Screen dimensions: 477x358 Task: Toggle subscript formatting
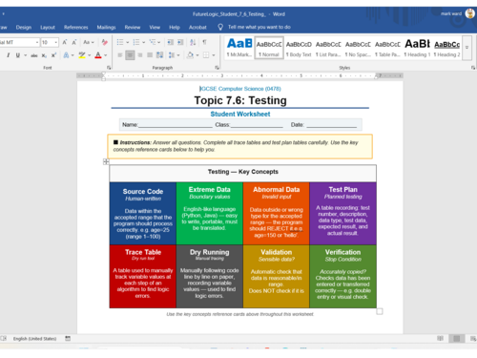click(x=44, y=55)
